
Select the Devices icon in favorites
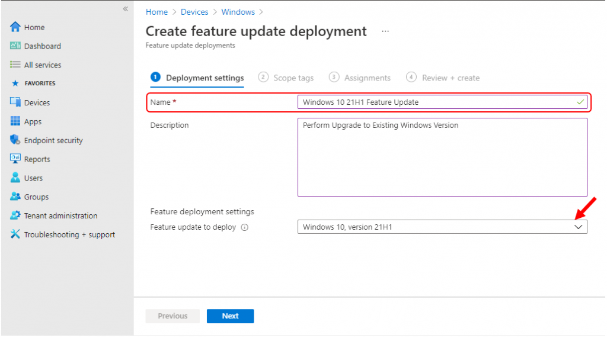tap(15, 102)
